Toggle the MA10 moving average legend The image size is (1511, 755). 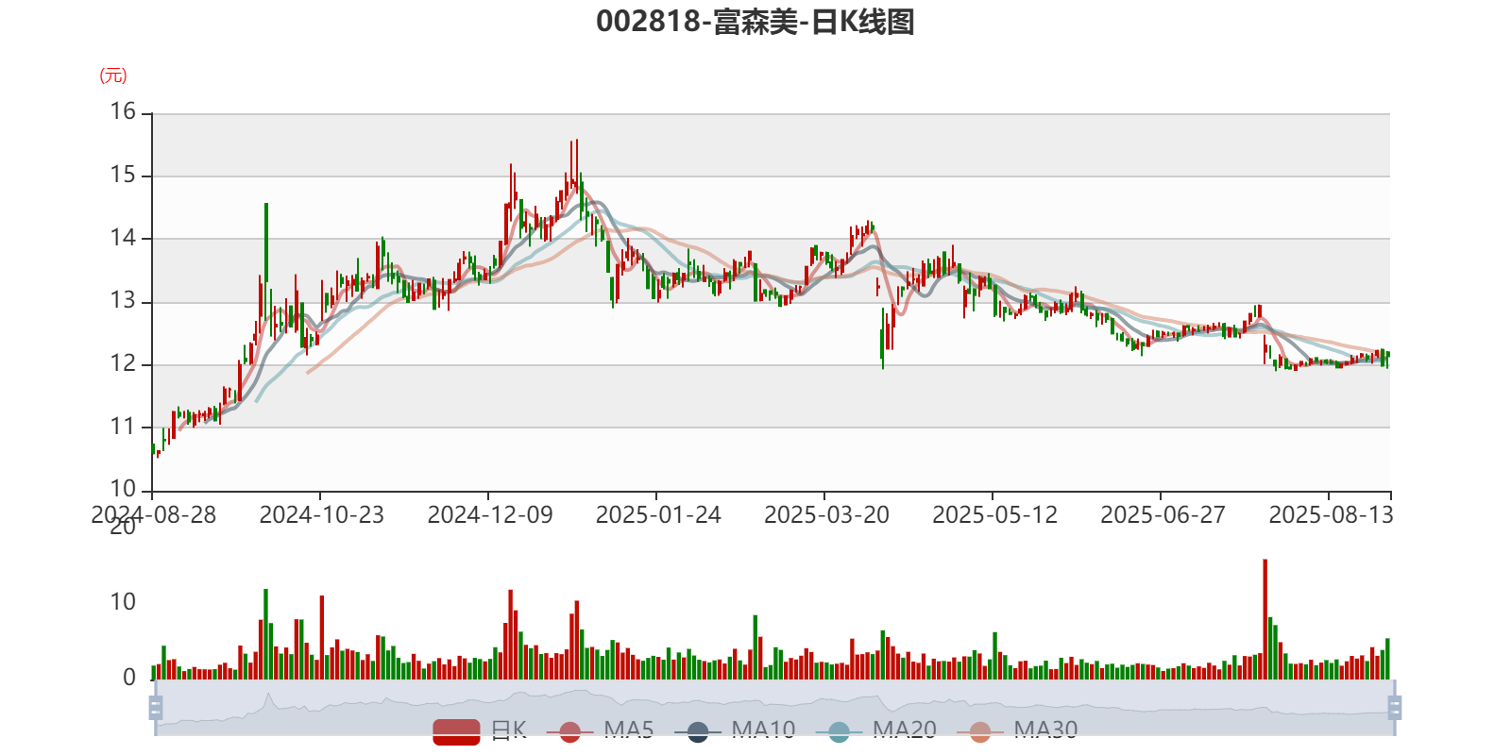point(735,730)
